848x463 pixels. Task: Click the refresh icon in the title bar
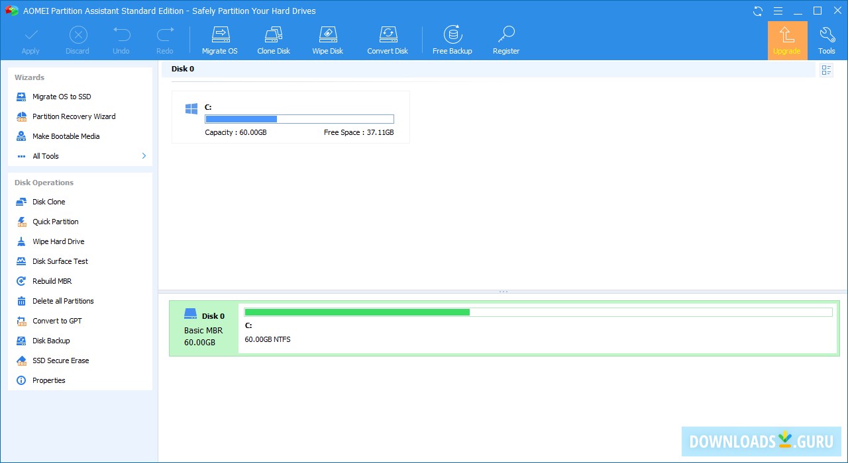(x=757, y=11)
